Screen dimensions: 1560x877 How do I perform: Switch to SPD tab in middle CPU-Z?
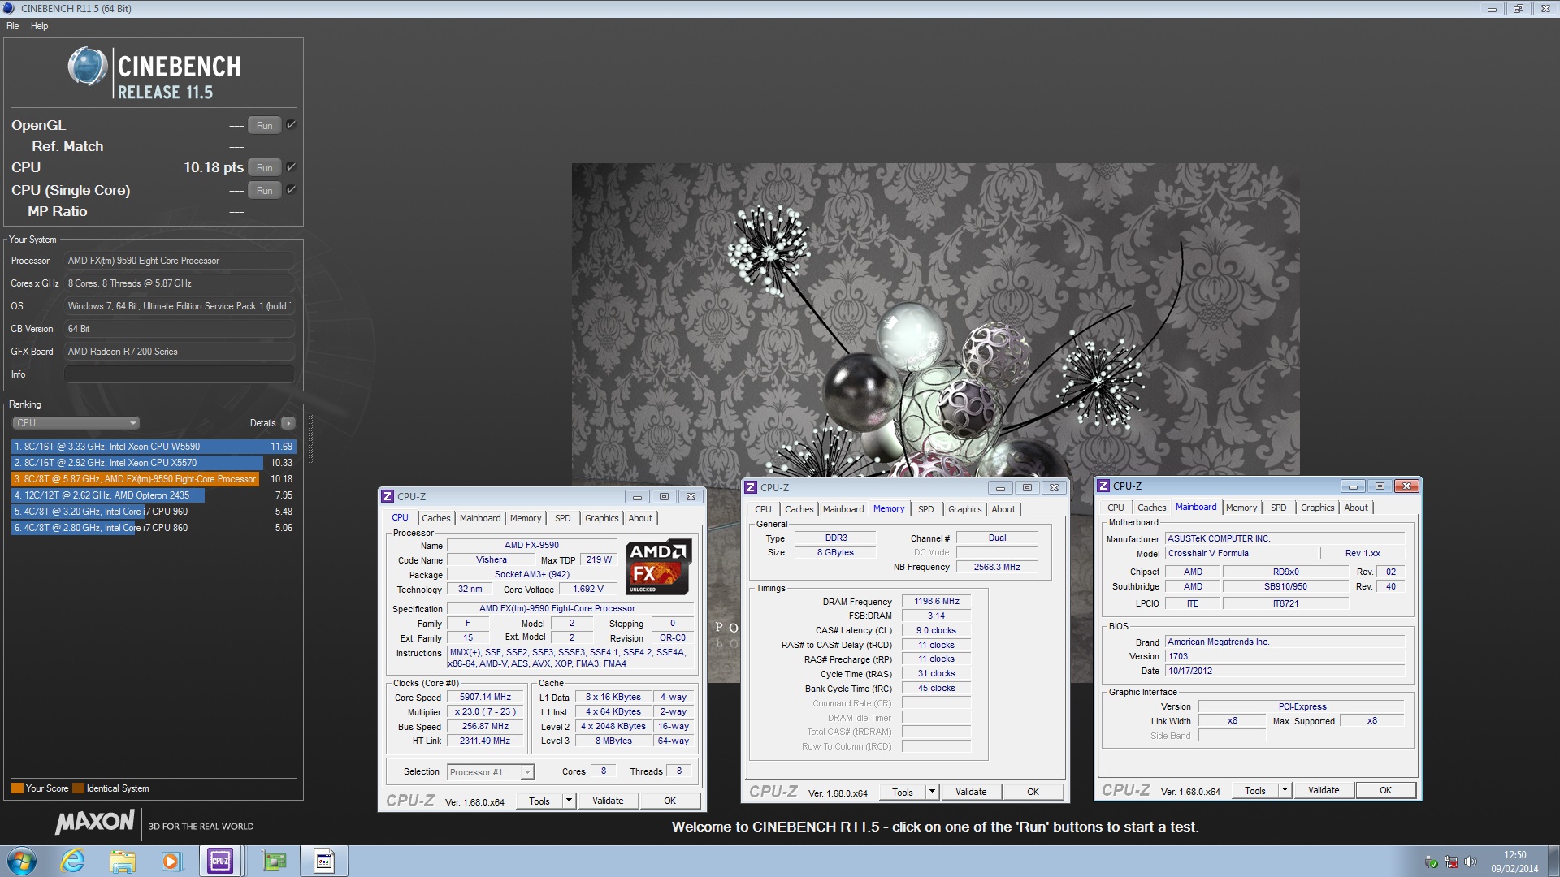[x=925, y=509]
